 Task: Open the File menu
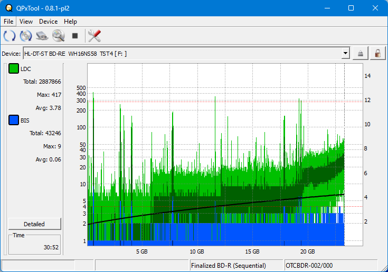(9, 22)
